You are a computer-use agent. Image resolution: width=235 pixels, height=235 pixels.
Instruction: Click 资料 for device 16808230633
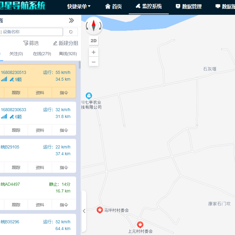click(x=40, y=130)
